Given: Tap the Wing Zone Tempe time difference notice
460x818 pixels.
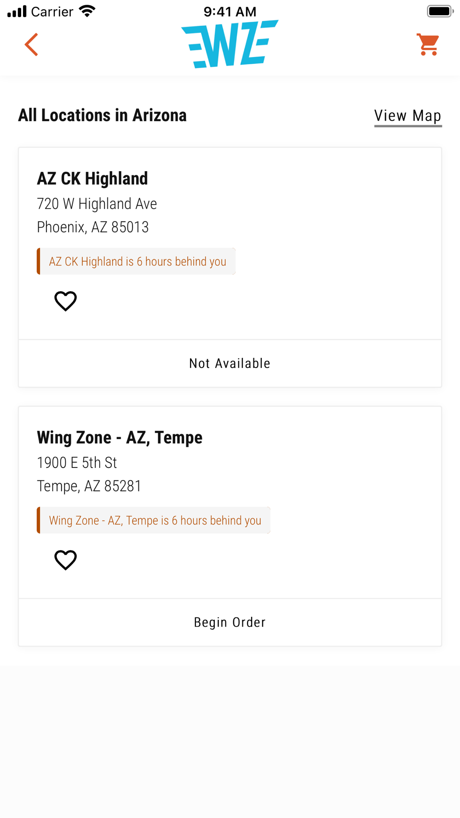Looking at the screenshot, I should pyautogui.click(x=154, y=520).
